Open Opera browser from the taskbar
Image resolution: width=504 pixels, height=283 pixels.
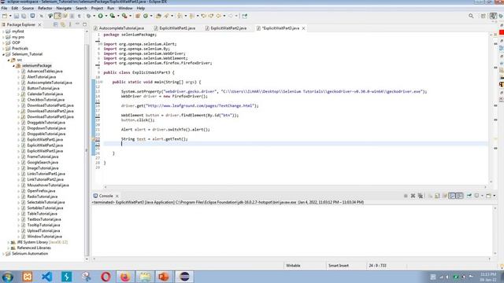(x=106, y=277)
